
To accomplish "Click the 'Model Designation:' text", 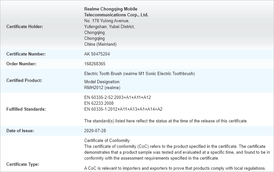I will [102, 82].
